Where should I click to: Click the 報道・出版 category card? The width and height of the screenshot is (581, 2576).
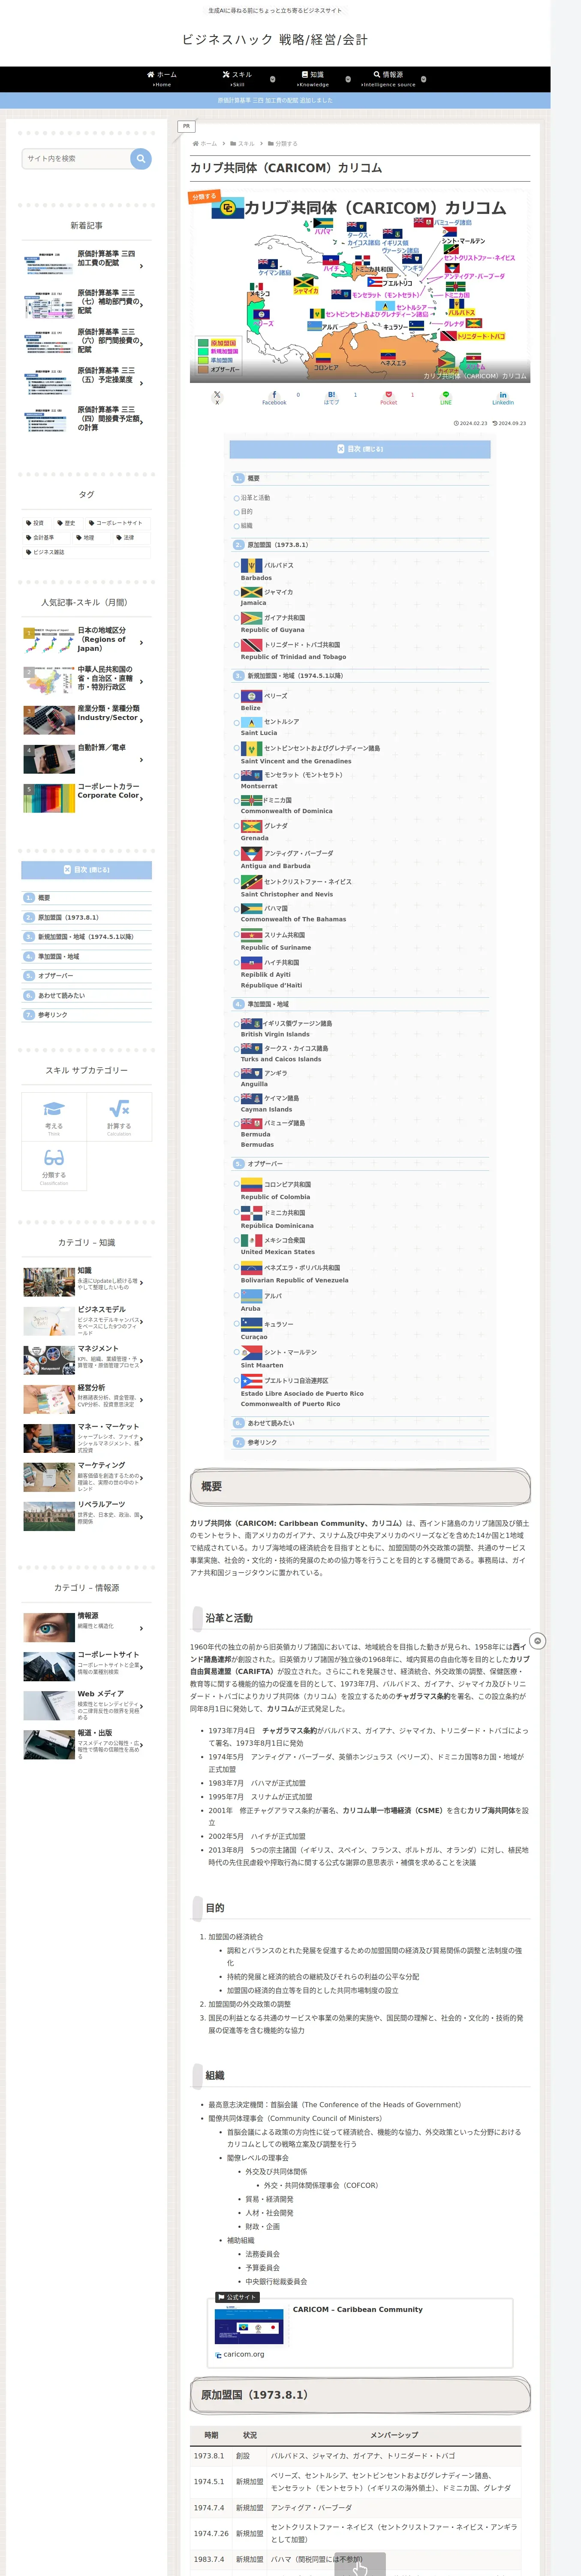pyautogui.click(x=84, y=1744)
